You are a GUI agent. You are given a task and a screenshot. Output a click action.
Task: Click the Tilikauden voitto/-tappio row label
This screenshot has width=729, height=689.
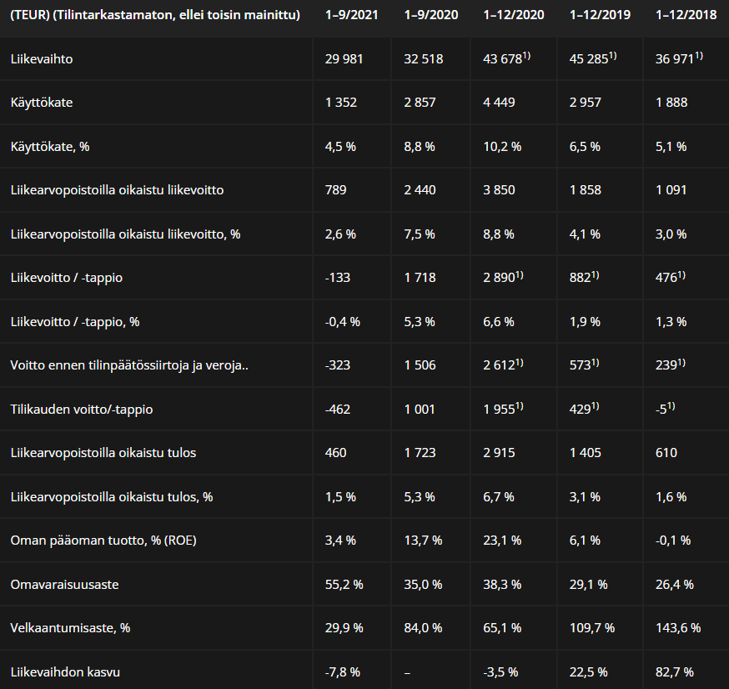pos(82,410)
